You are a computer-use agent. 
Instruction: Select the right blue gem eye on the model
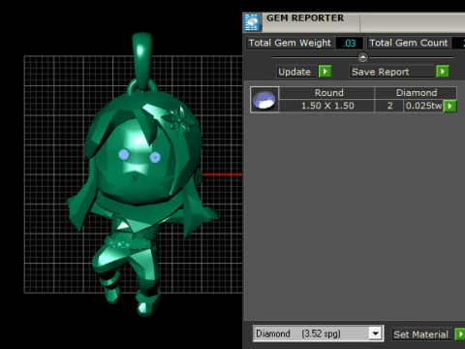(155, 157)
